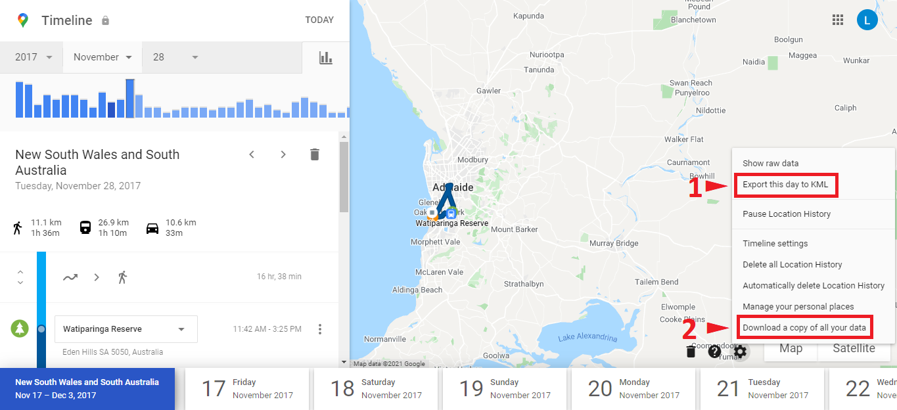Open Manage your personal places
This screenshot has width=897, height=410.
[814, 306]
